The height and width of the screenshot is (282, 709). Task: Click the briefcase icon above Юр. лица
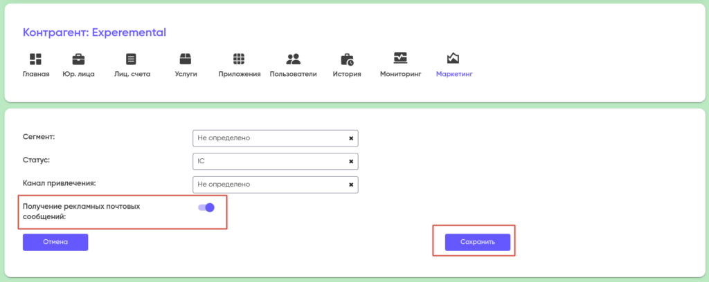(x=78, y=59)
